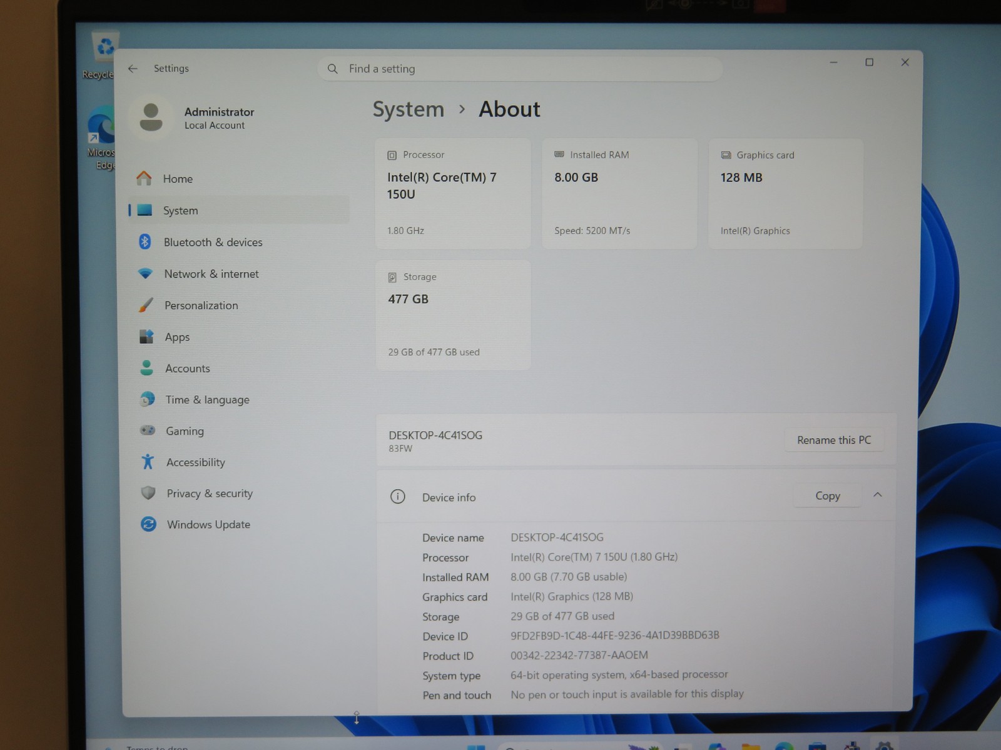Click the Accounts person icon
This screenshot has height=750, width=1001.
[146, 368]
